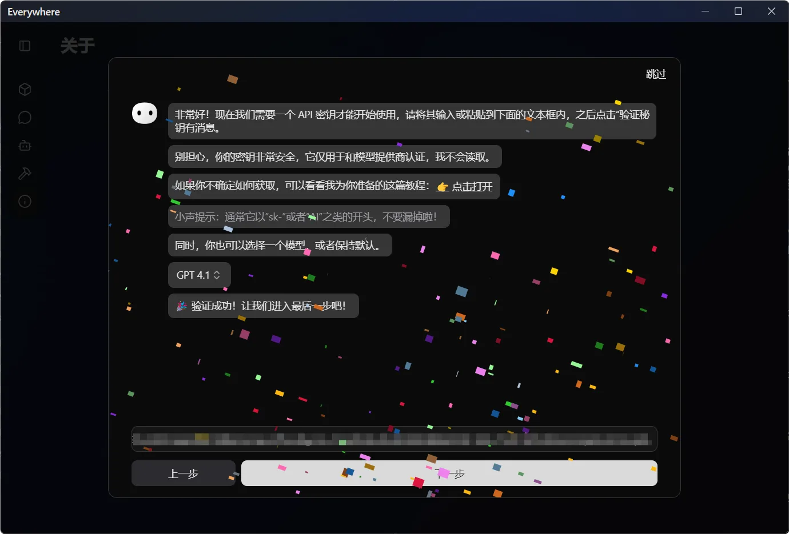Click the 关于 page heading

[x=78, y=46]
